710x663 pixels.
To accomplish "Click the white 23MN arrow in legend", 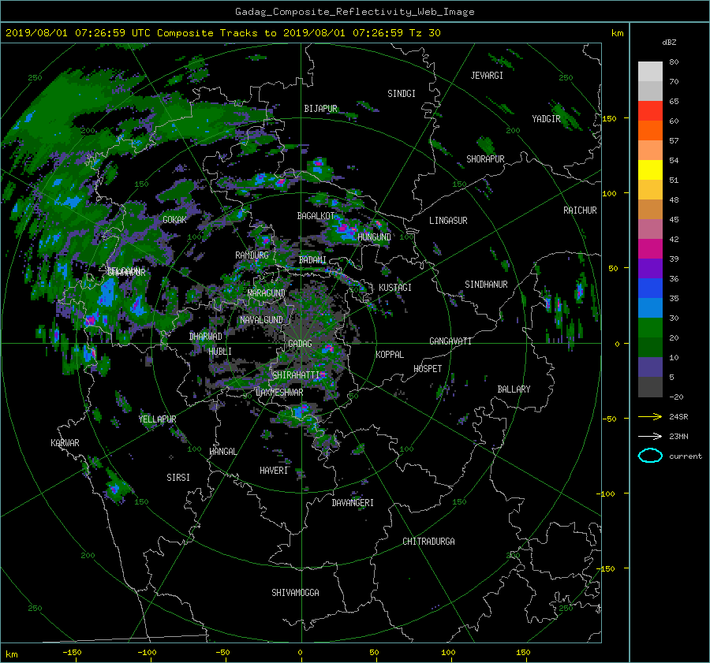I will [650, 436].
